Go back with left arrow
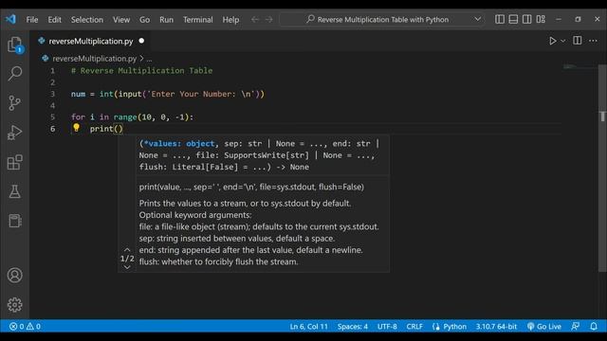This screenshot has width=607, height=341. pos(255,19)
